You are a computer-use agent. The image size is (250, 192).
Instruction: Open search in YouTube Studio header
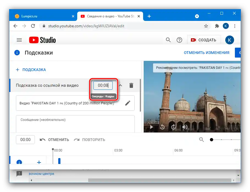pos(168,40)
